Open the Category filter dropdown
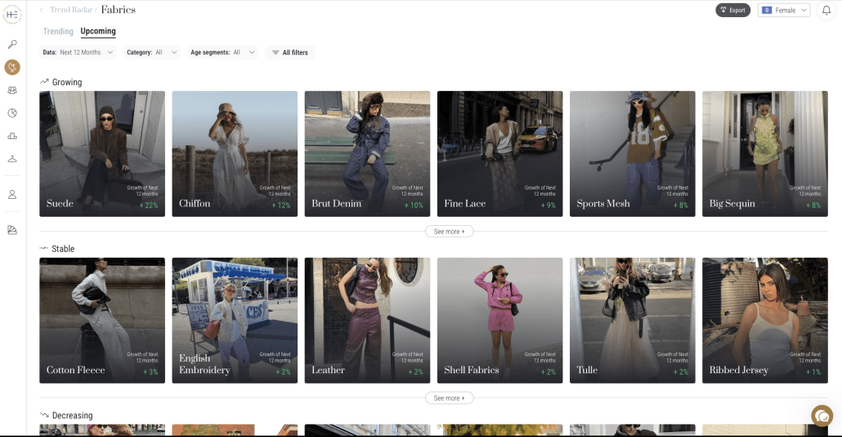Viewport: 842px width, 437px height. [151, 52]
